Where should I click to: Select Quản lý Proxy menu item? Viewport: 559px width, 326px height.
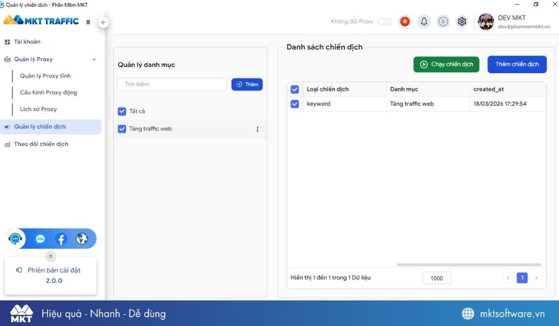pos(33,59)
